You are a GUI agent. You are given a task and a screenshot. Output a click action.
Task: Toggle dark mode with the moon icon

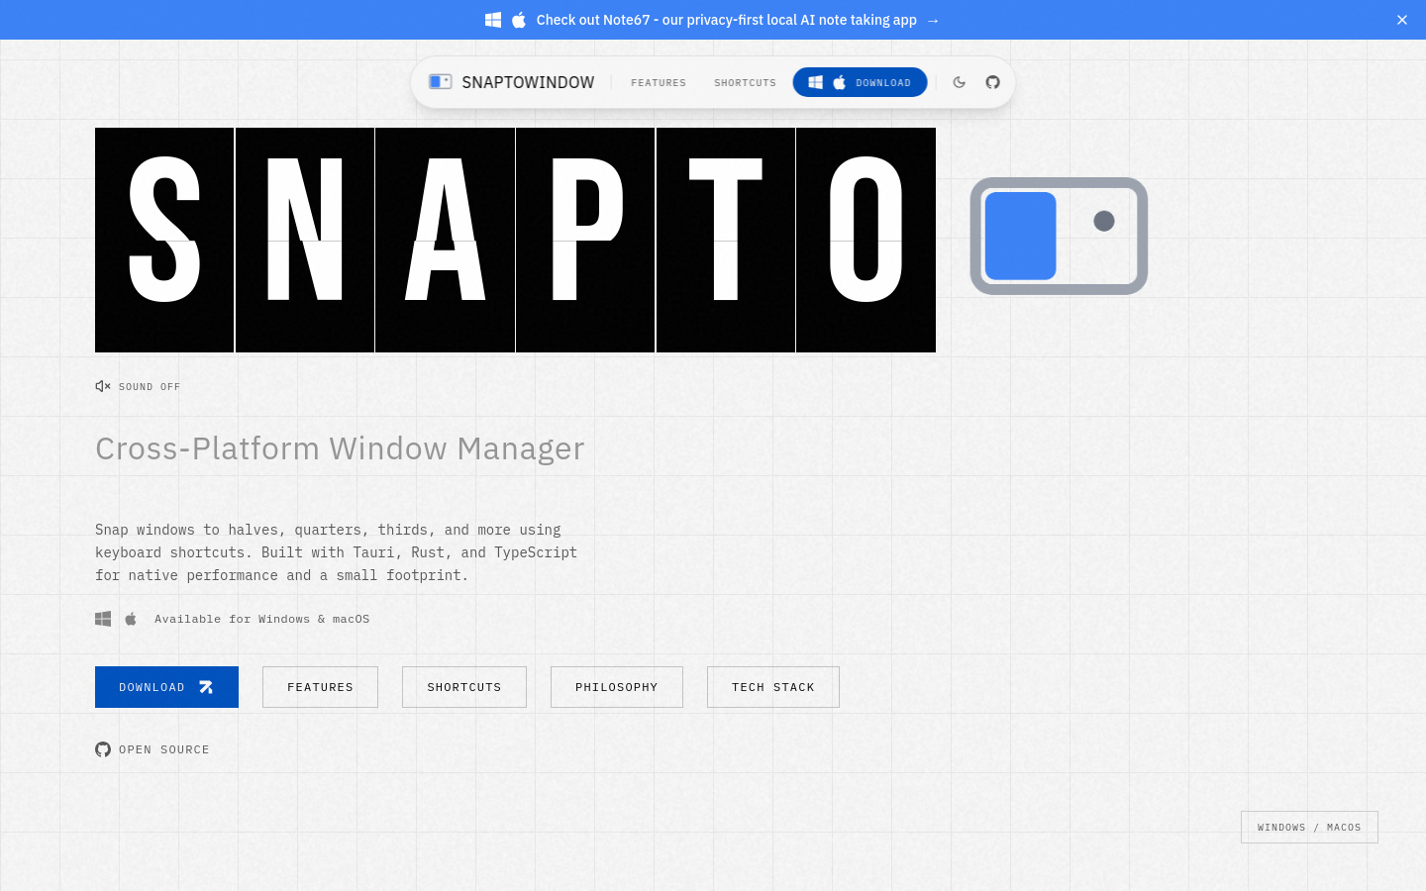pos(960,82)
